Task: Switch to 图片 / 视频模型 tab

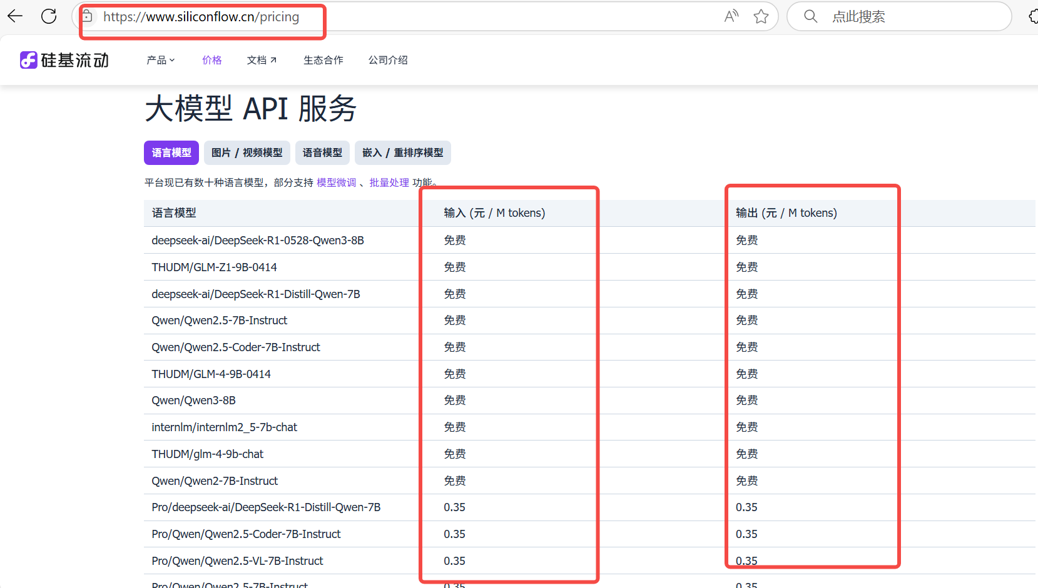Action: coord(247,152)
